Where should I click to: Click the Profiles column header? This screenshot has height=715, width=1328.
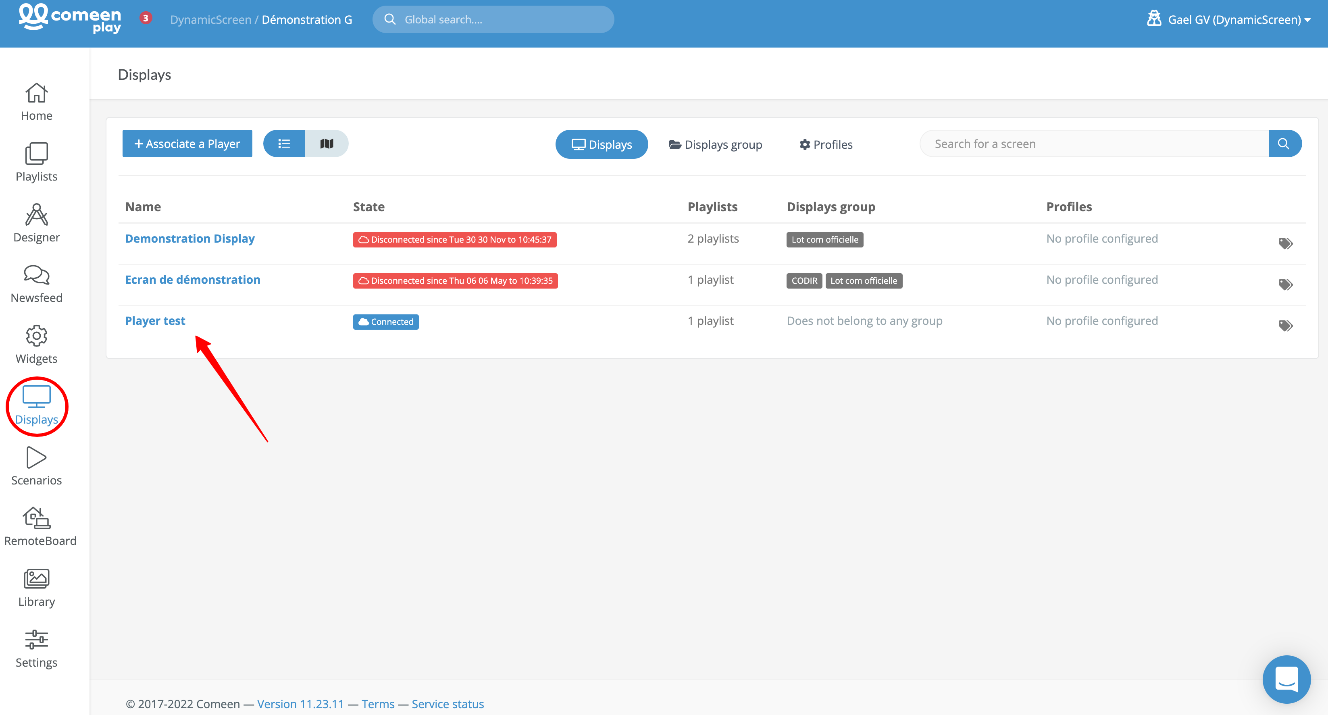point(1069,207)
